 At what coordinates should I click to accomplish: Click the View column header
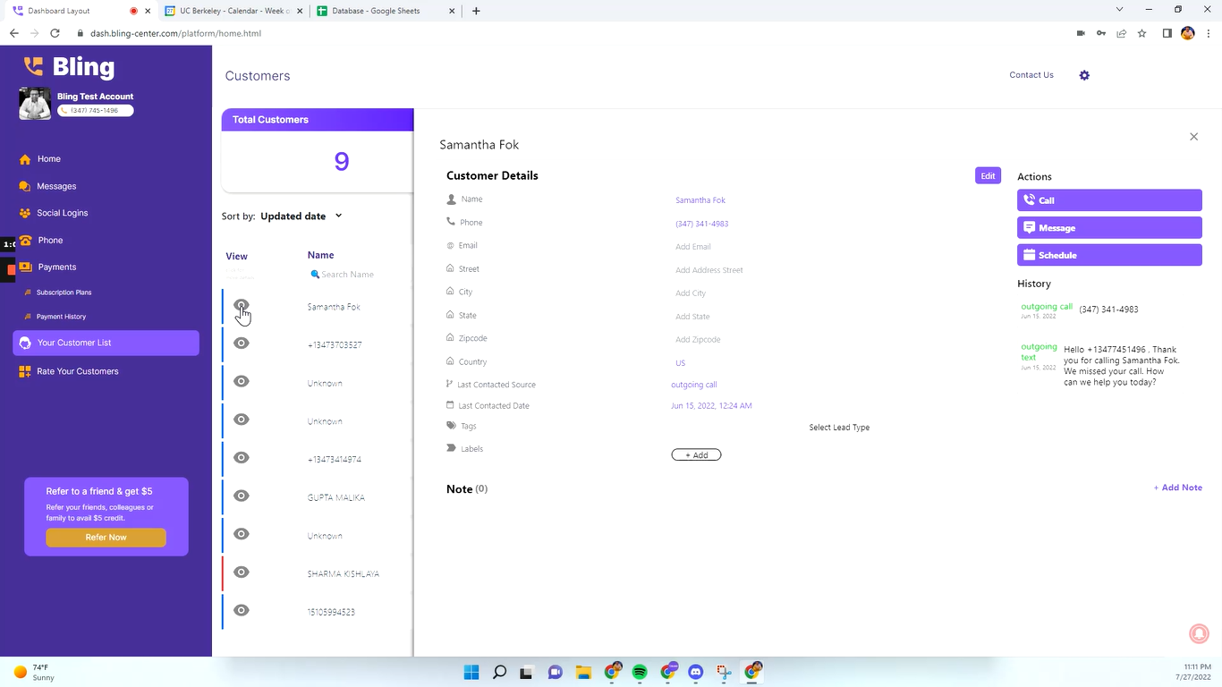[236, 257]
